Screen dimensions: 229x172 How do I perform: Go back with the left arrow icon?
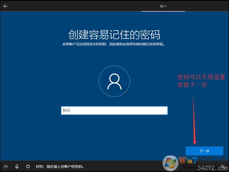coord(5,6)
